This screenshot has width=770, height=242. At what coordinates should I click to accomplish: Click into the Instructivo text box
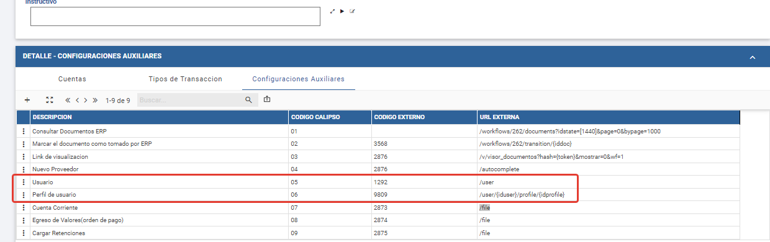pos(175,16)
